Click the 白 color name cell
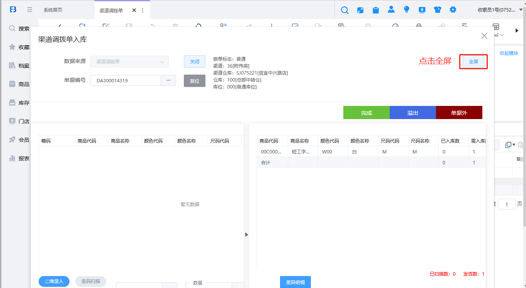Screen dimensions: 526x288 point(363,152)
